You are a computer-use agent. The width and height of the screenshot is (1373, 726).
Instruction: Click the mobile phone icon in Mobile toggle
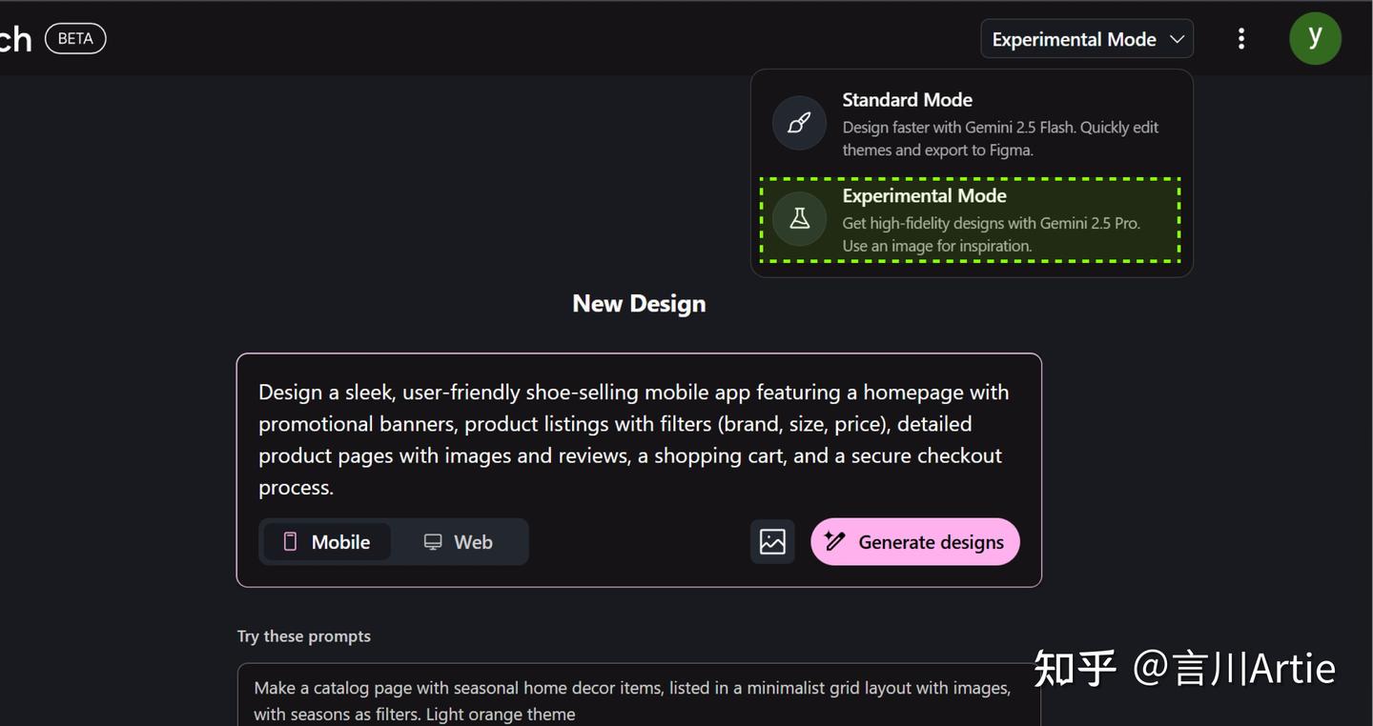(x=290, y=542)
